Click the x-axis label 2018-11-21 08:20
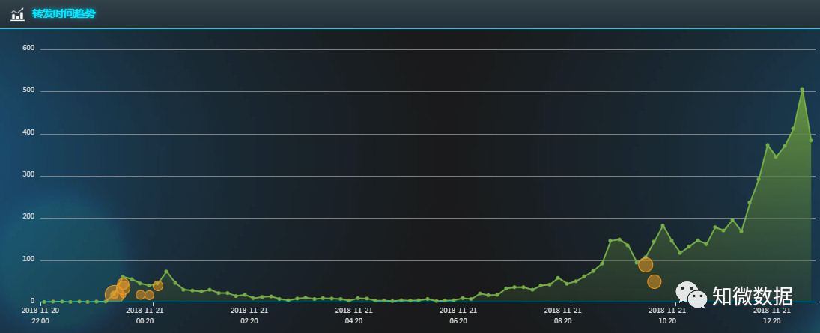Screen dimensions: 820x333 pyautogui.click(x=563, y=315)
